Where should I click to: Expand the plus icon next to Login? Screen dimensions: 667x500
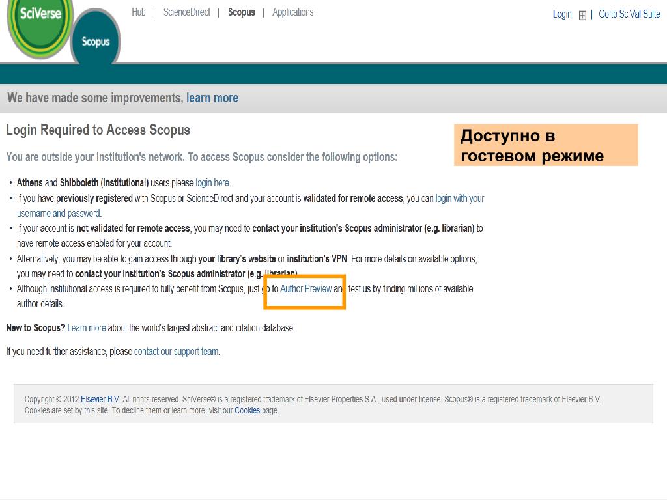(x=582, y=16)
